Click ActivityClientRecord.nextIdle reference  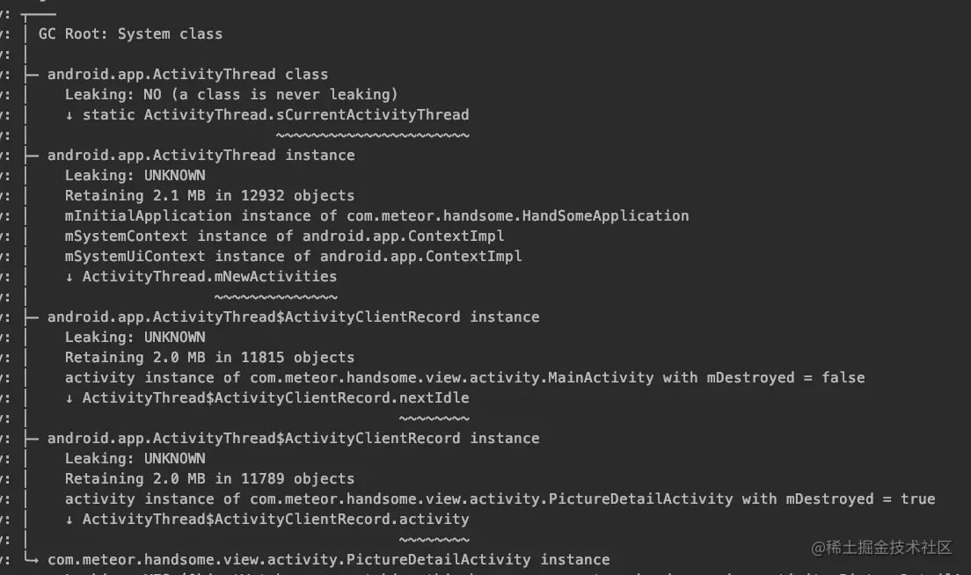pyautogui.click(x=275, y=398)
